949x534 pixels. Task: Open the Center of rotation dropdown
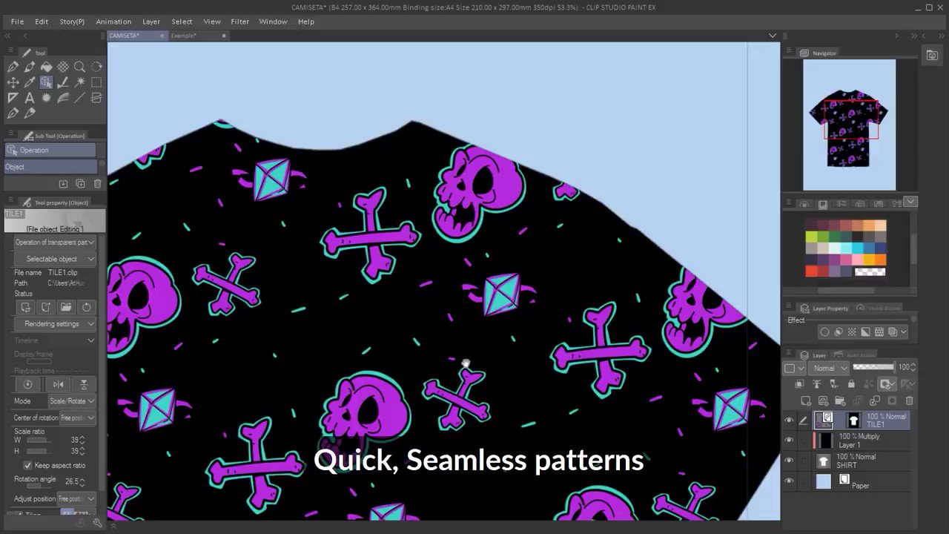pos(78,418)
